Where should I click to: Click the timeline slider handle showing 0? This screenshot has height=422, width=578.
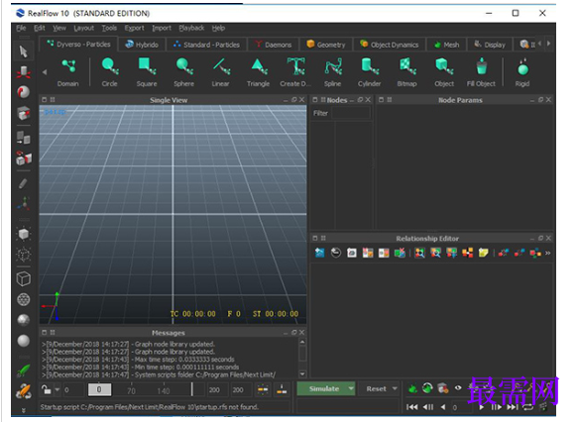(99, 389)
